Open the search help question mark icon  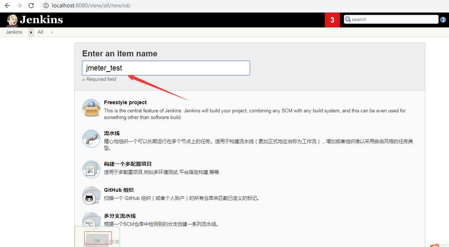(x=443, y=20)
